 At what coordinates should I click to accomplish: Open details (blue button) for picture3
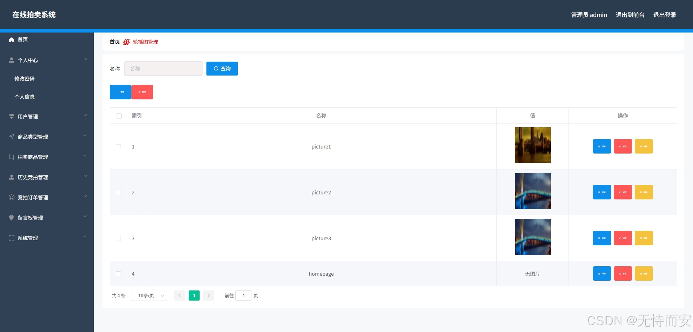click(602, 238)
